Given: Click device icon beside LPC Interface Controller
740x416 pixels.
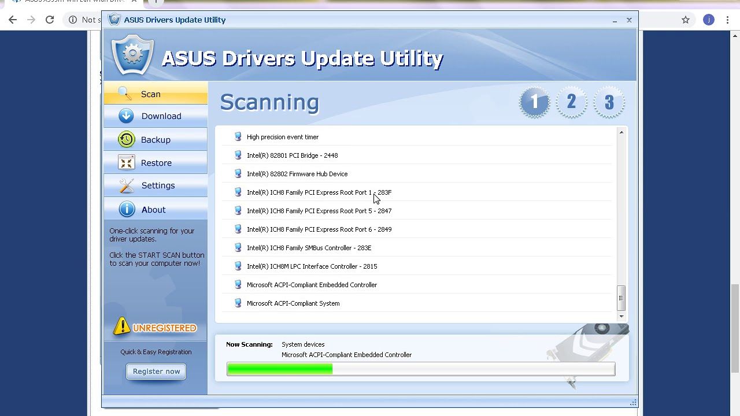Looking at the screenshot, I should pos(238,266).
